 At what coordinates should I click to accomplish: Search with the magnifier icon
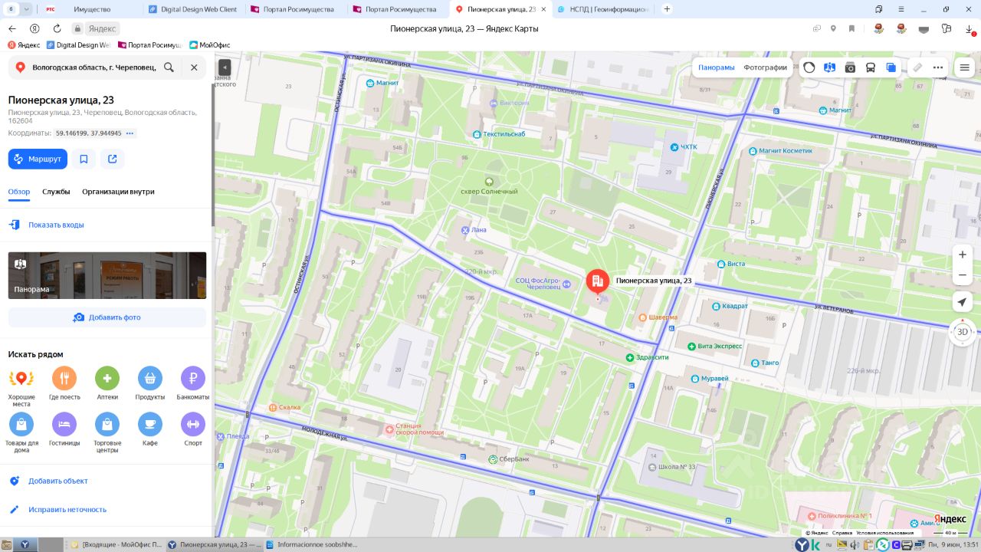(169, 67)
